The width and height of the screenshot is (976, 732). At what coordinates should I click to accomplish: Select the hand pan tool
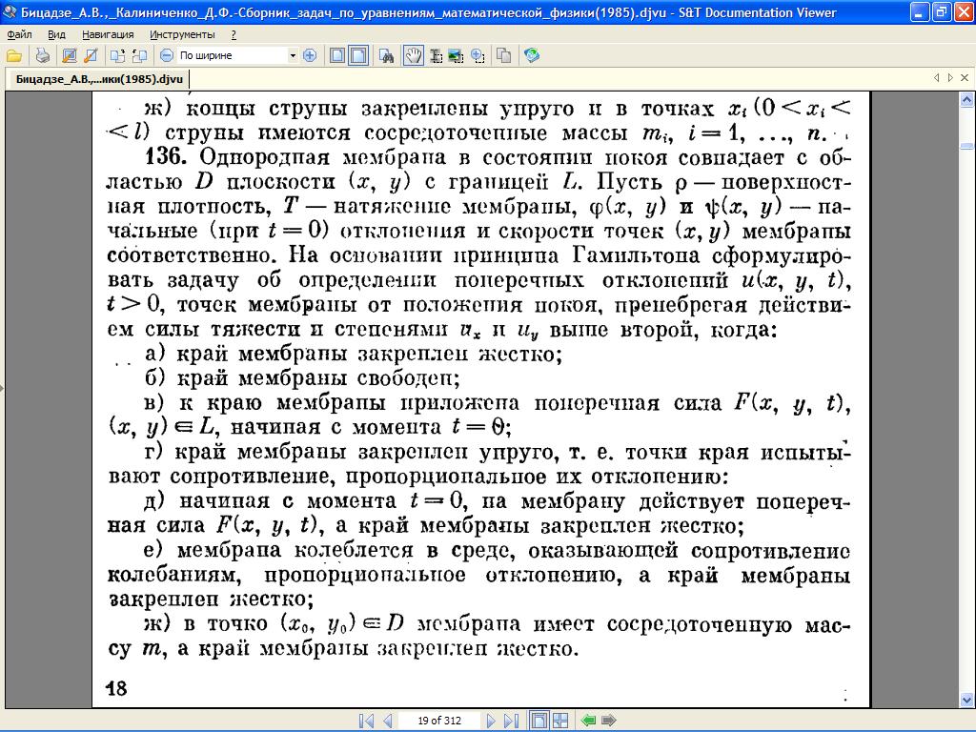pos(413,55)
